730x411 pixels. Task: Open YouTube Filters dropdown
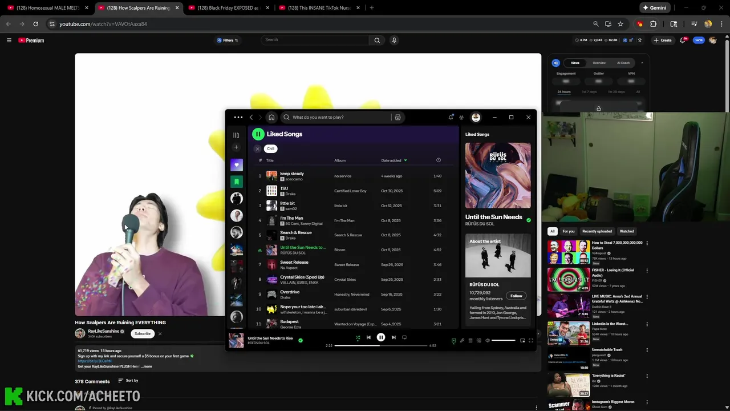pyautogui.click(x=228, y=41)
